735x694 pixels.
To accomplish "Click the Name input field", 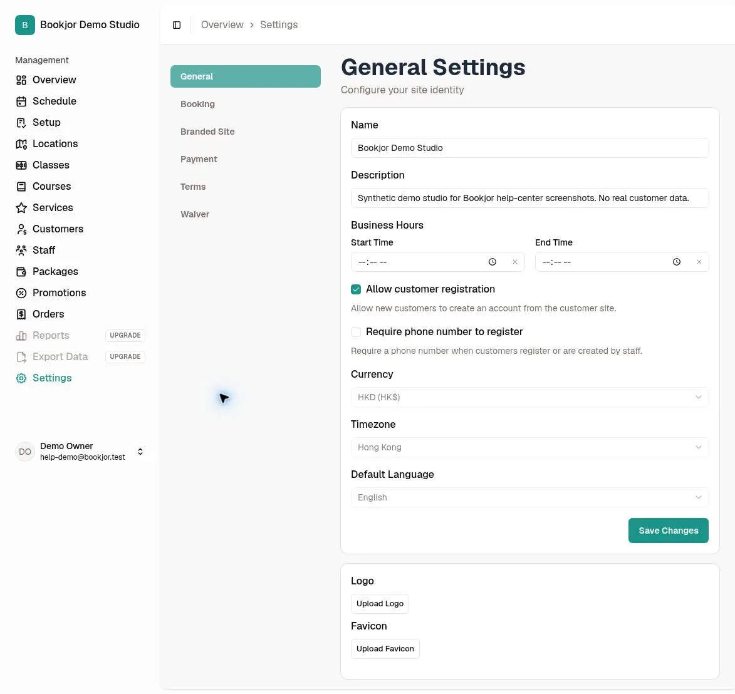I will click(x=529, y=148).
